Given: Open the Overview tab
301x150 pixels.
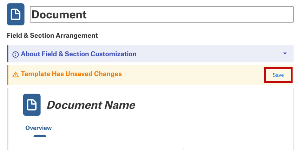Looking at the screenshot, I should point(38,128).
